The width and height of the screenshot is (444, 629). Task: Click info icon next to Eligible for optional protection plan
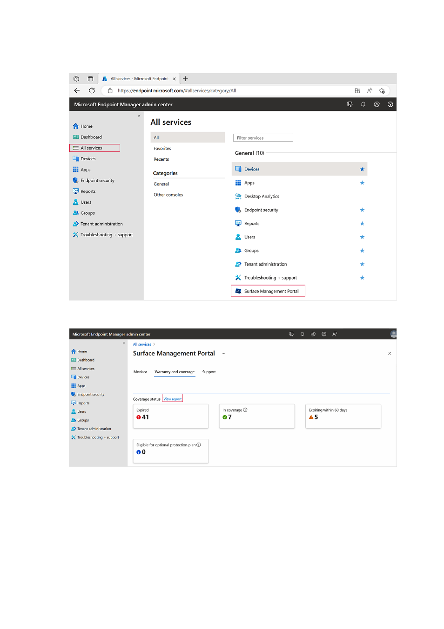tap(199, 445)
